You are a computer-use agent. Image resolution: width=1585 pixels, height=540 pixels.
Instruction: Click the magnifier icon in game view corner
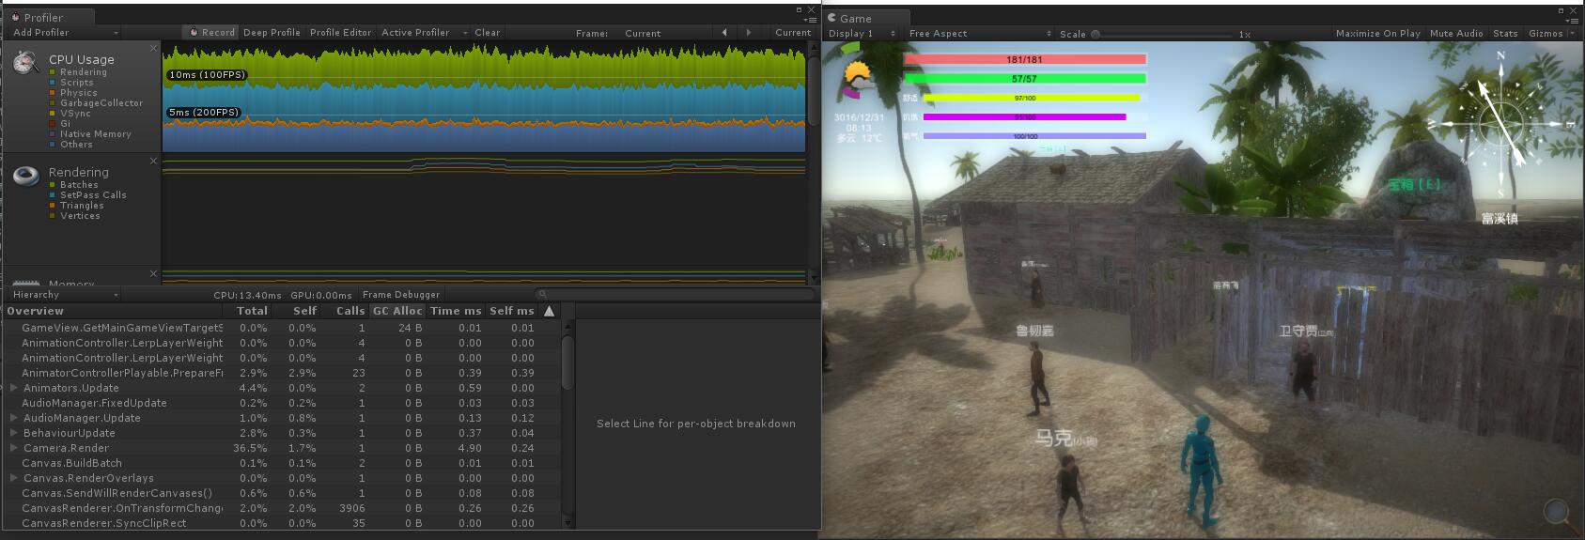point(1556,512)
